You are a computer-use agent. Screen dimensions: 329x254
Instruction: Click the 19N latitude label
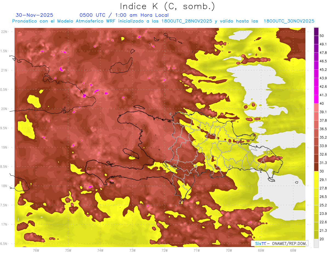(x=5, y=147)
